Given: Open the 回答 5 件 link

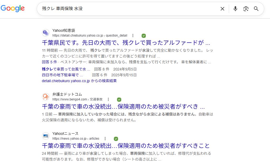Looking at the screenshot, I should click(49, 62).
